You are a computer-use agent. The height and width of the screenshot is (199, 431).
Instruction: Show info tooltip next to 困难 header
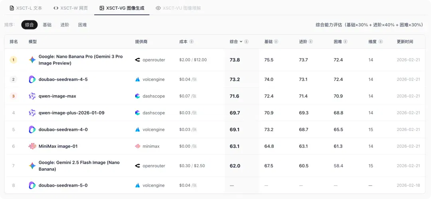(345, 41)
